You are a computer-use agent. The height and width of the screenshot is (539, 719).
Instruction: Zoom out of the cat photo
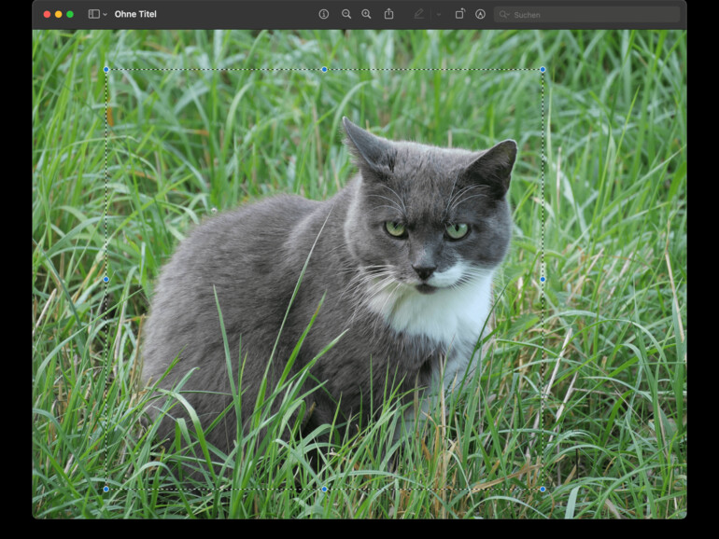(x=346, y=14)
